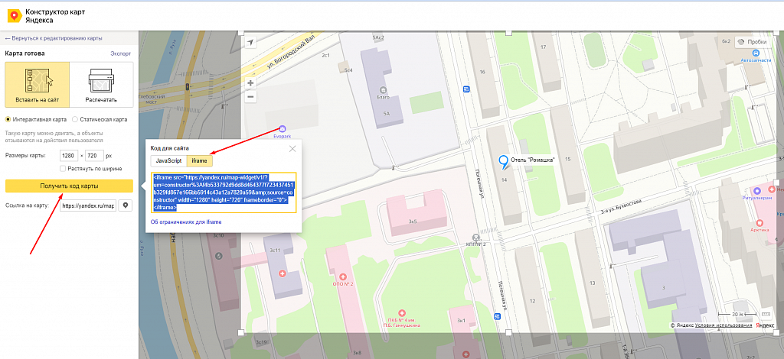Click the Ритуалкерам place icon
This screenshot has width=784, height=359.
coord(756,190)
